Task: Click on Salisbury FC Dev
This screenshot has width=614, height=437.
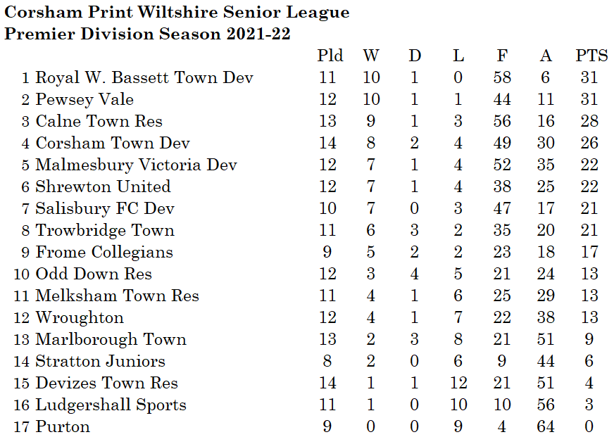Action: click(x=105, y=208)
